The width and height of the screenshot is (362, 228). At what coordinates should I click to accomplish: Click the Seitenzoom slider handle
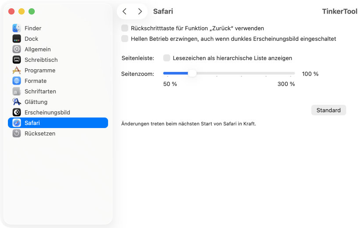[x=192, y=73]
